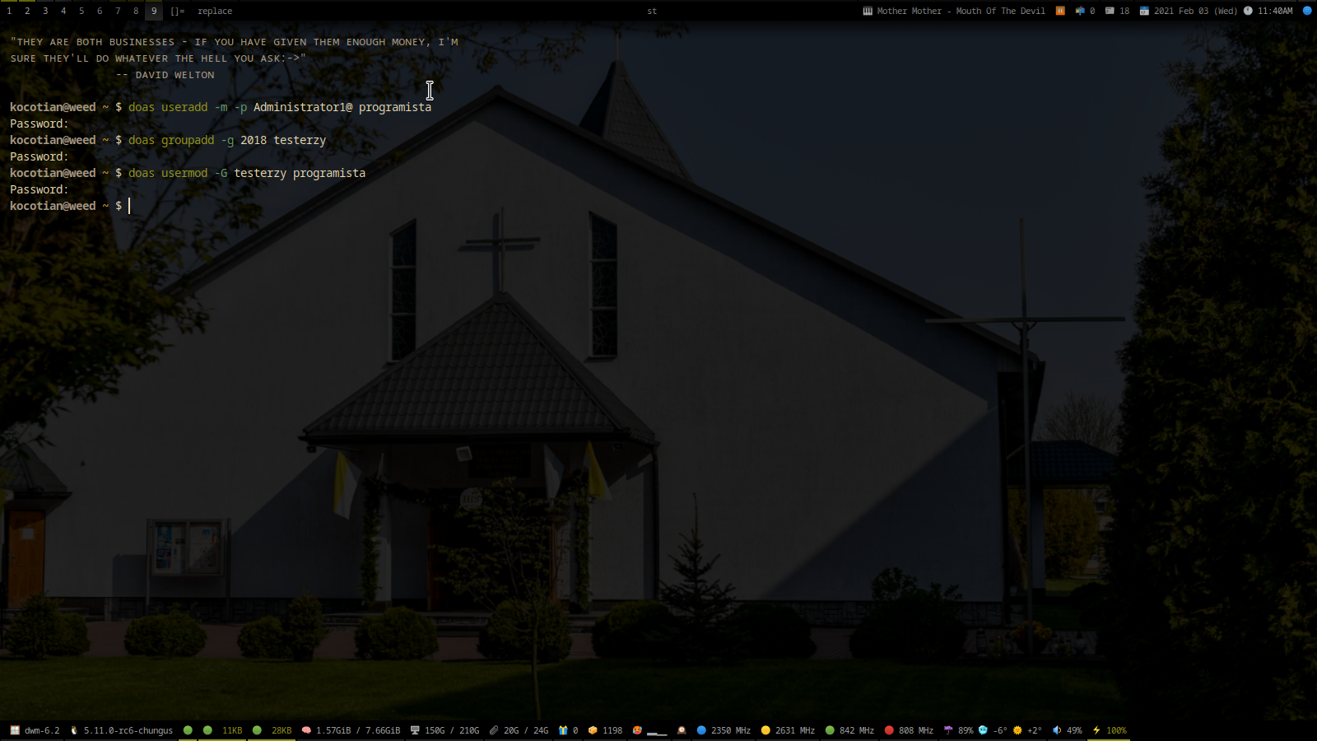Click the umbrella humidity icon at 89%

pos(948,730)
